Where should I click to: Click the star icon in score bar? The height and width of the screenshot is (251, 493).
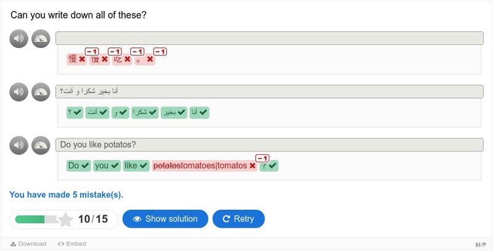coord(66,219)
